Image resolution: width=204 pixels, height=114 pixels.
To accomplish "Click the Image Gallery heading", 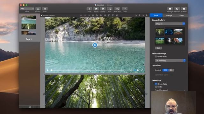I will pos(158,20).
